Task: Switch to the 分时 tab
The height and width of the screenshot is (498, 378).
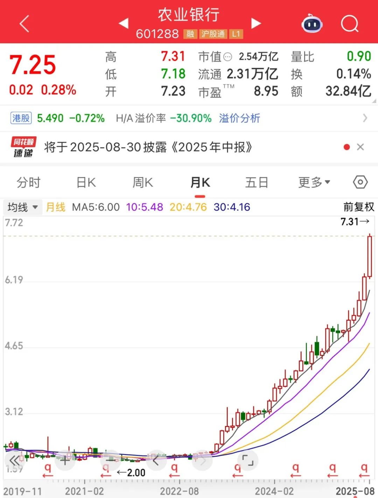Action: (x=29, y=182)
